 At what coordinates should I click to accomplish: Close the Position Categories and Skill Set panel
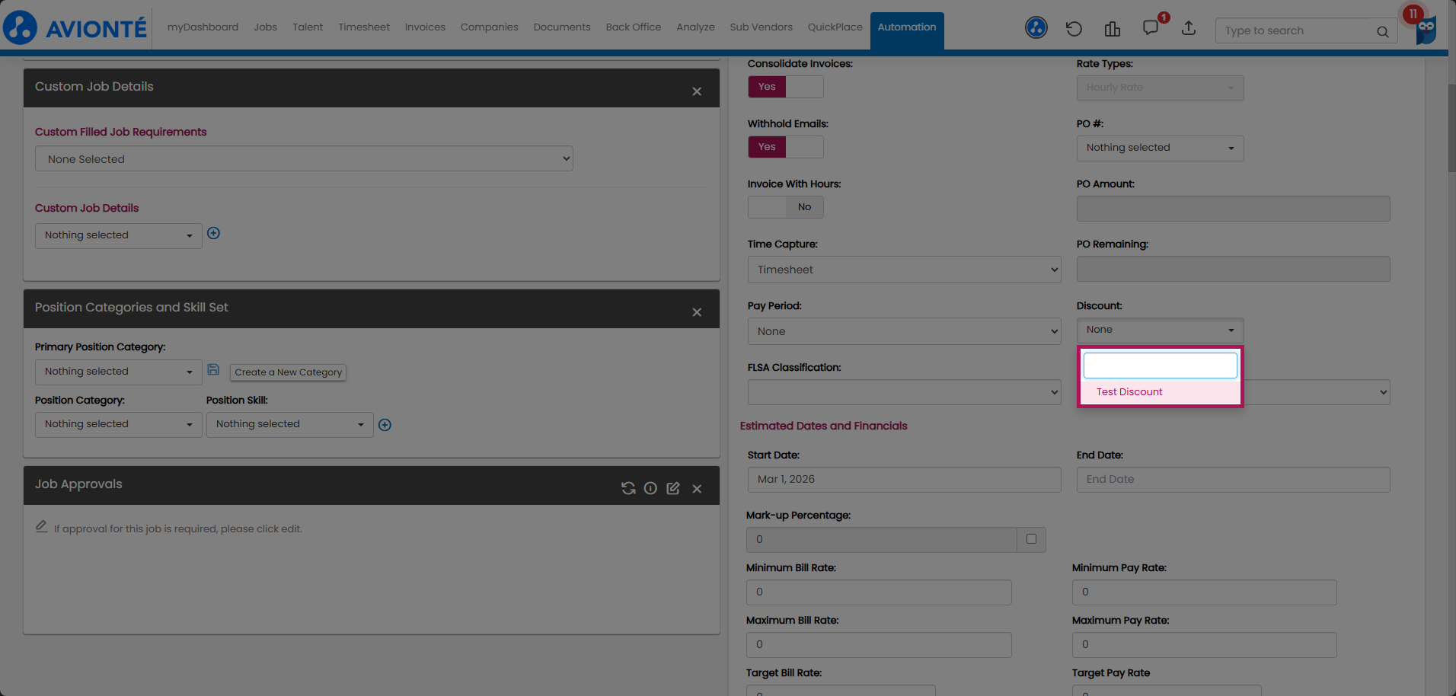tap(697, 312)
